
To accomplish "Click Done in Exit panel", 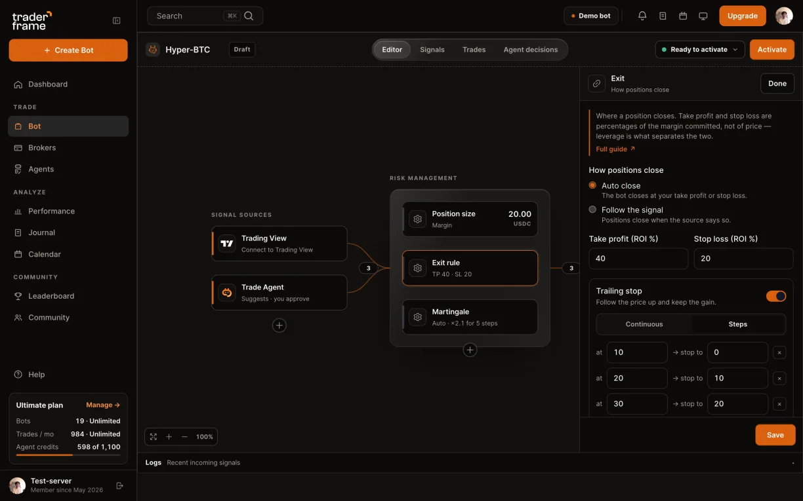I will [777, 83].
